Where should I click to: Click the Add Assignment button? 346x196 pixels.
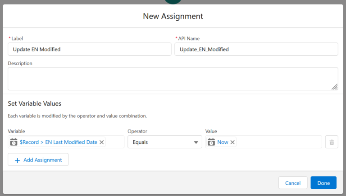tap(38, 160)
